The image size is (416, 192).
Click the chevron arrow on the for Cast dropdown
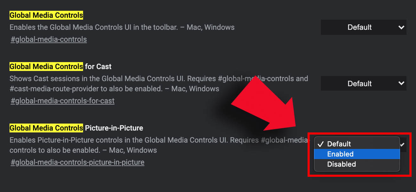tap(401, 83)
